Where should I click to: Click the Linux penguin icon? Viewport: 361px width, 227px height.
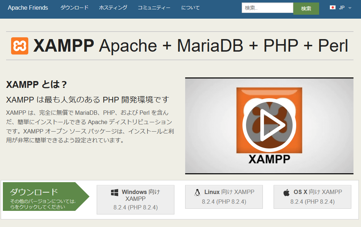[197, 193]
